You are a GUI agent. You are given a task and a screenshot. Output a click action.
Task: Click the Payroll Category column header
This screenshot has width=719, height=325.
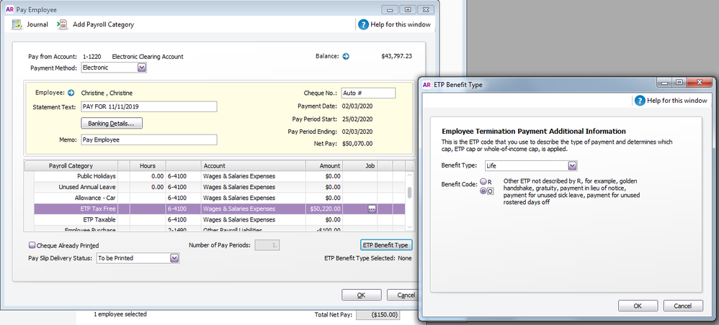pos(71,165)
